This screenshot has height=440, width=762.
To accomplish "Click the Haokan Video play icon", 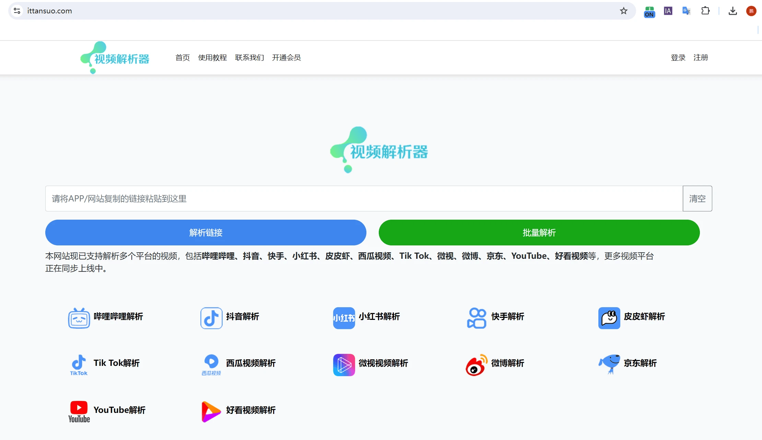I will [211, 412].
